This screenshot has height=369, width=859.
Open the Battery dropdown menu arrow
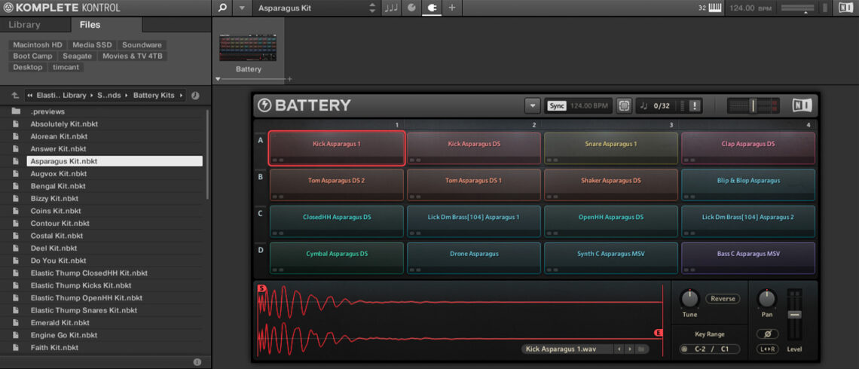coord(532,105)
